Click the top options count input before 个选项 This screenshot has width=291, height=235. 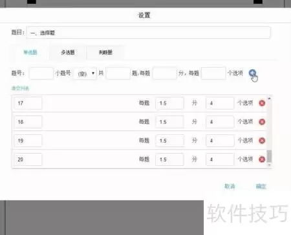213,74
